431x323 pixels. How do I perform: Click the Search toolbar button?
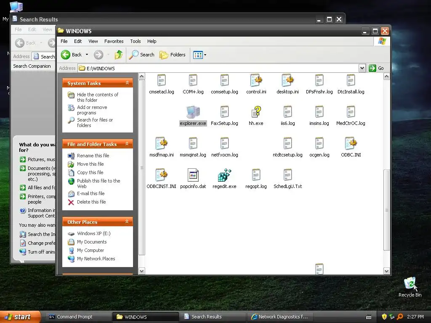(x=142, y=55)
